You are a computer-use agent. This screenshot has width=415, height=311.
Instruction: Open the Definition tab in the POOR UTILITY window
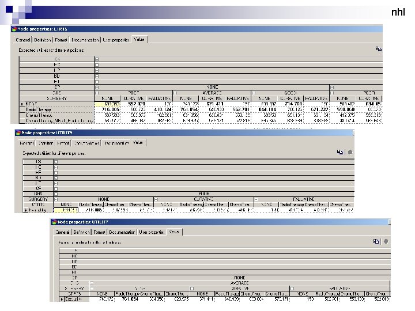(x=46, y=143)
